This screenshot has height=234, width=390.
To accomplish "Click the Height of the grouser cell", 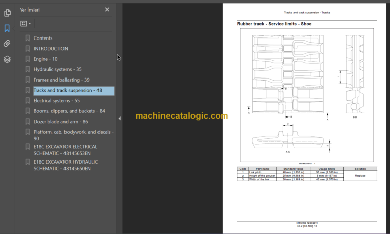I will click(x=263, y=176).
